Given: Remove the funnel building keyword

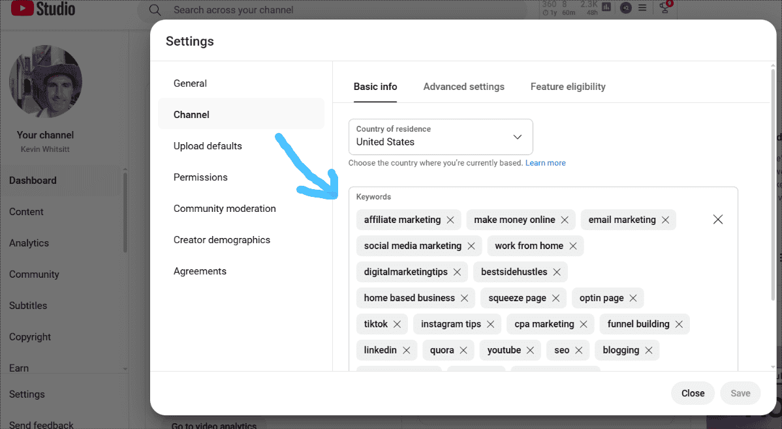Looking at the screenshot, I should [679, 324].
